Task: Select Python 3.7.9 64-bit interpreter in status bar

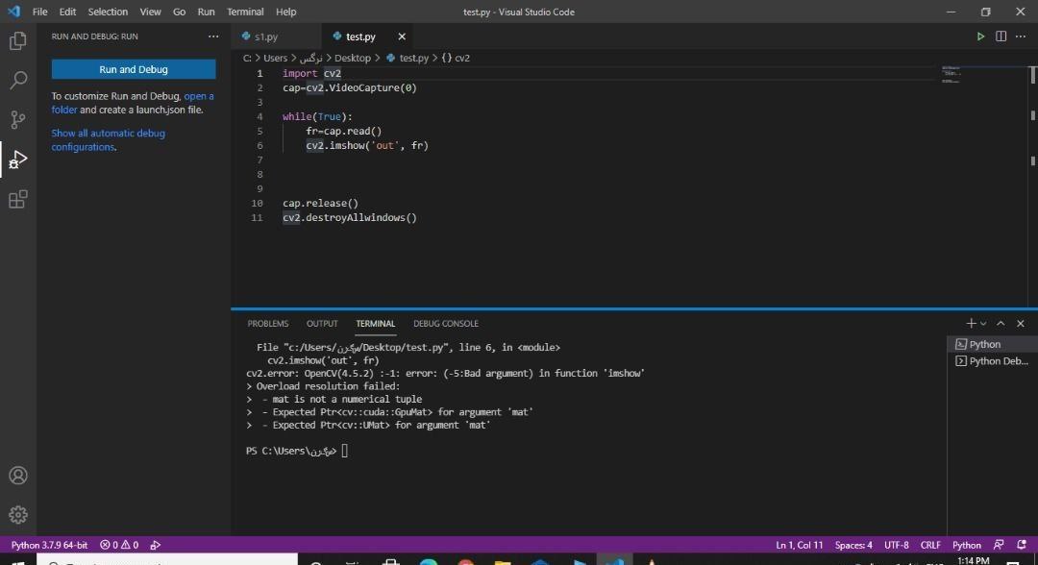Action: point(49,545)
